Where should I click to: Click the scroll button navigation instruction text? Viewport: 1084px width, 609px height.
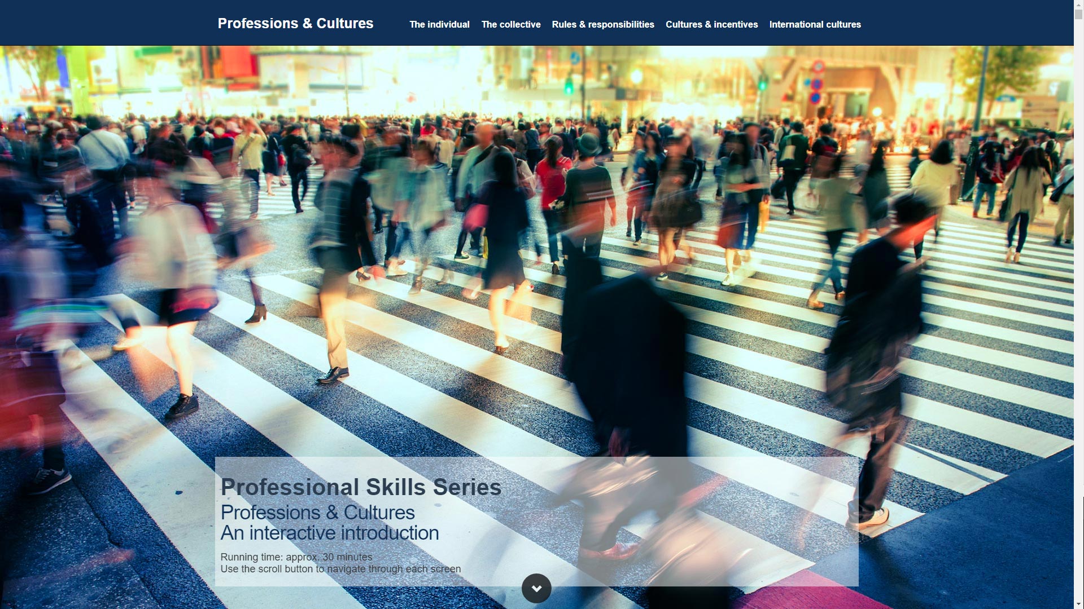(340, 569)
